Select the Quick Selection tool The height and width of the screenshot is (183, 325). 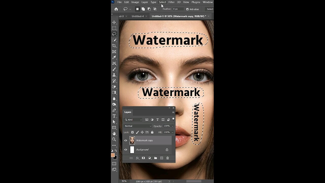tap(114, 40)
